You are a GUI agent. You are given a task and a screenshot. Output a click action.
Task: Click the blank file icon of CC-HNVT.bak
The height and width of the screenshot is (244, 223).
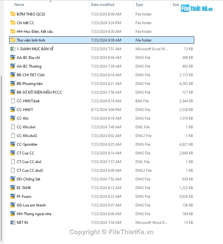point(13,101)
